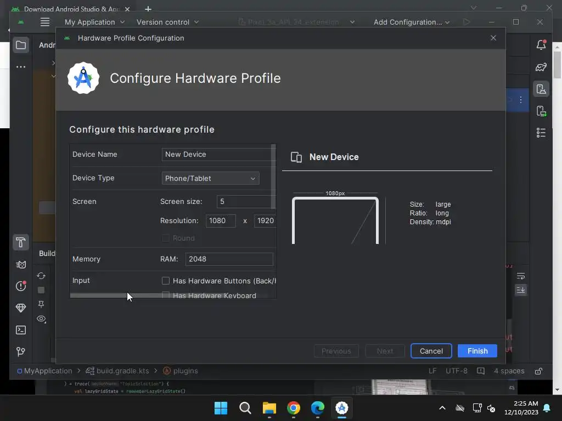Open Windows Start menu
The image size is (562, 421).
(x=221, y=408)
